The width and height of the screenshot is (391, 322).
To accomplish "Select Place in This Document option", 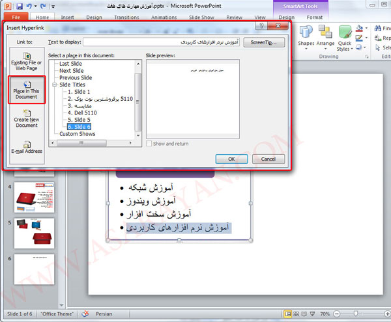I will (x=27, y=89).
